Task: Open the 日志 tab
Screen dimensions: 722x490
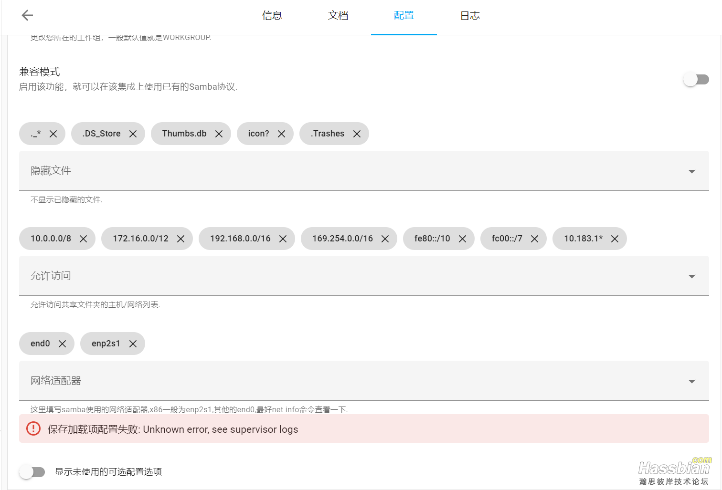Action: (x=470, y=16)
